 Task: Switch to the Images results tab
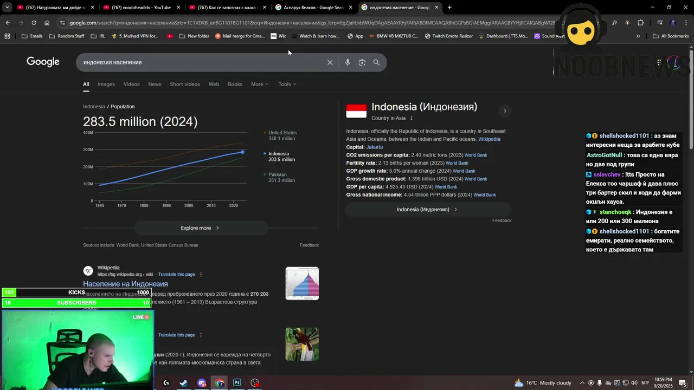106,84
